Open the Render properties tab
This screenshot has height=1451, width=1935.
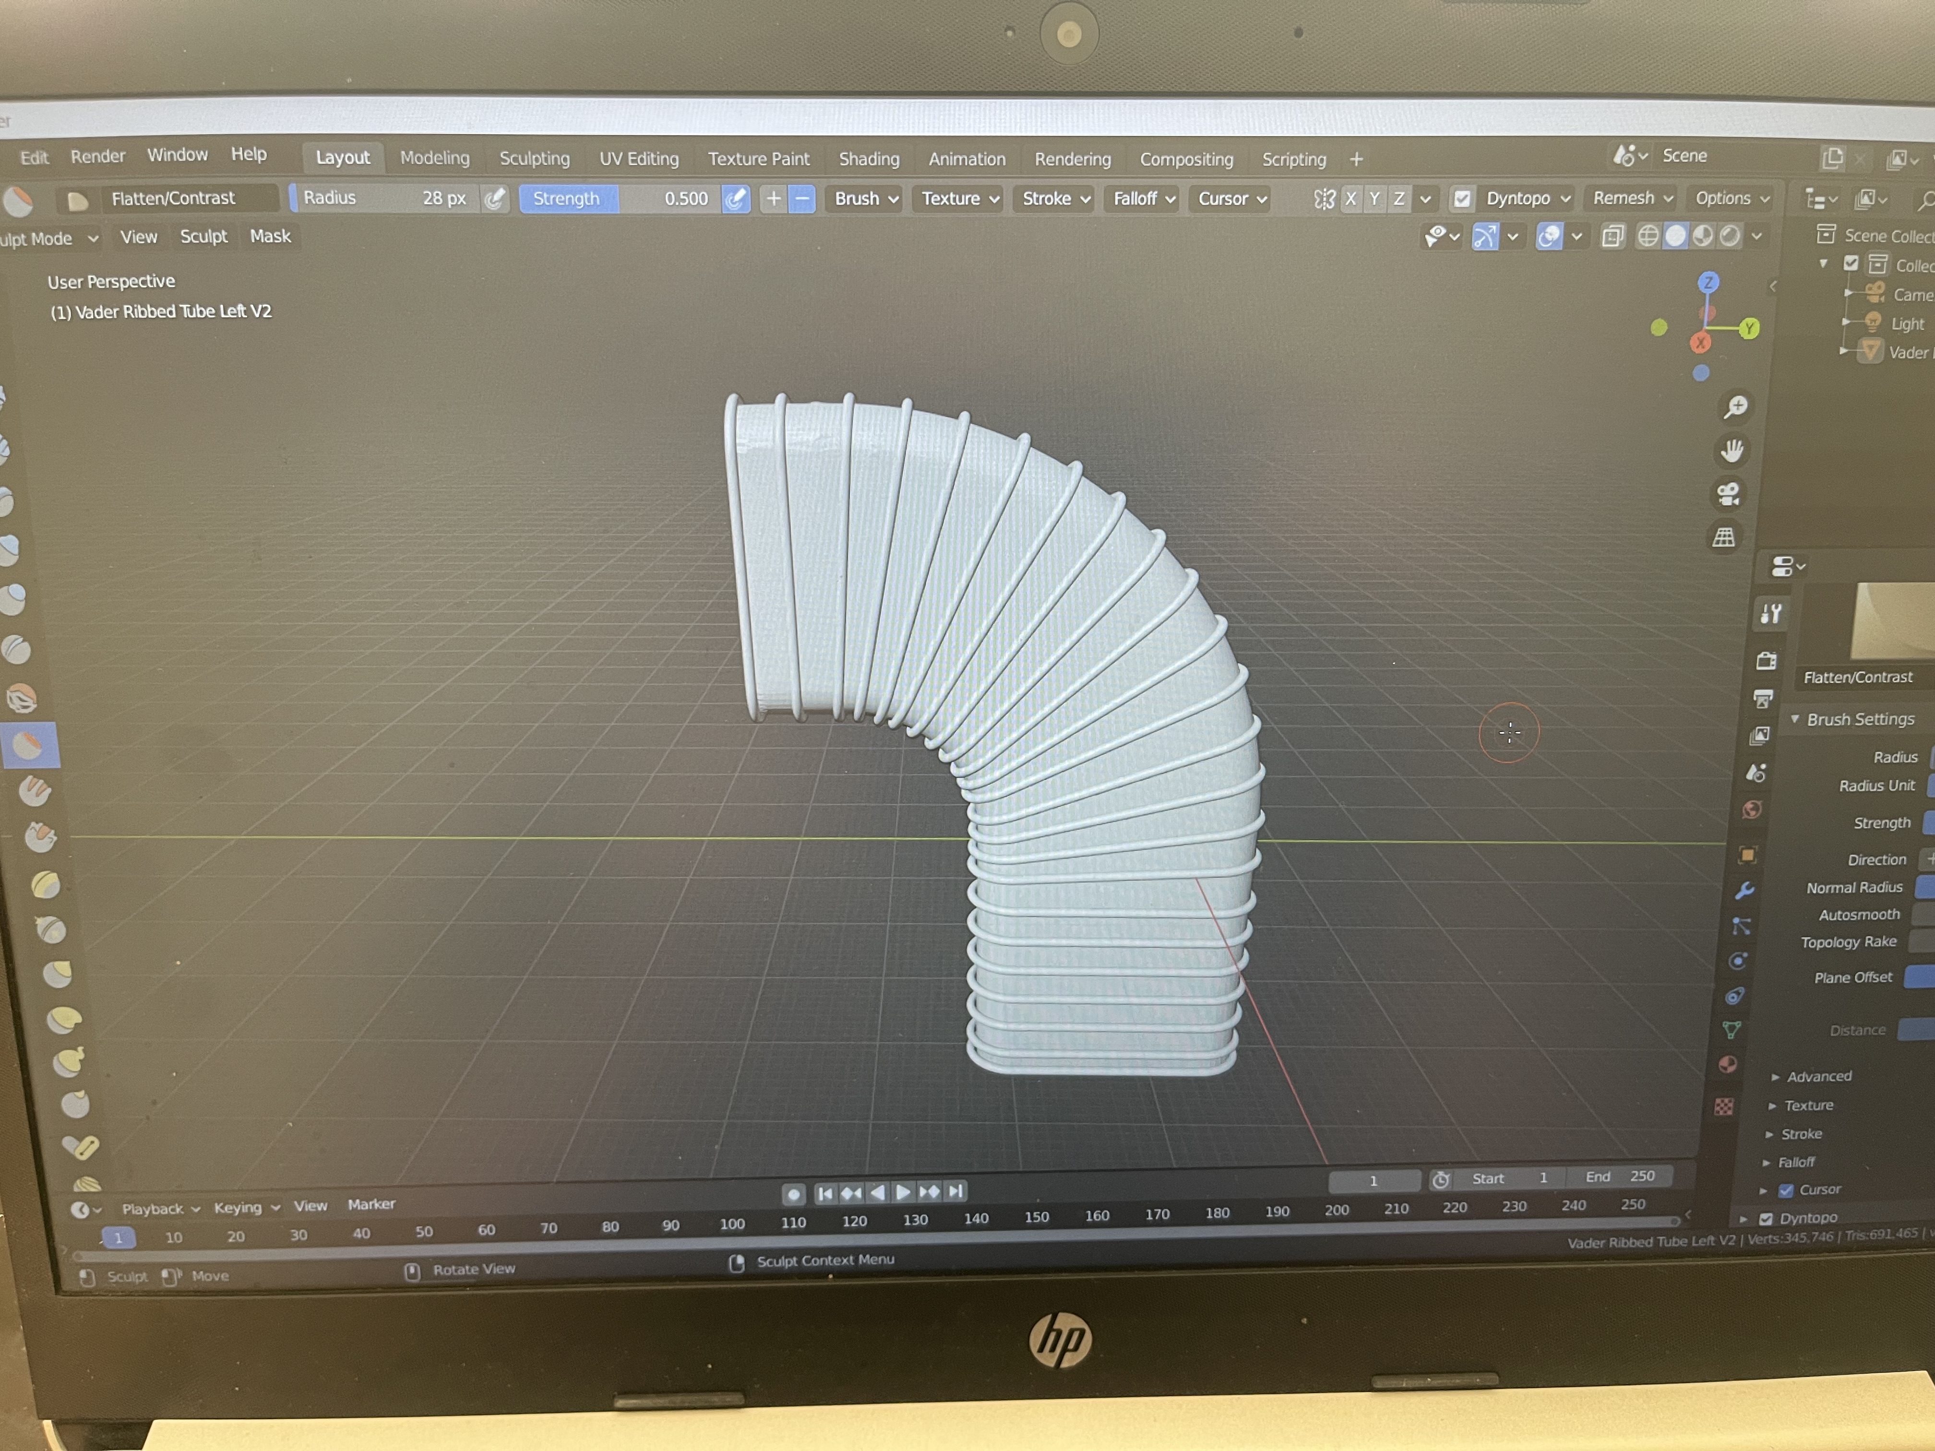click(1766, 660)
